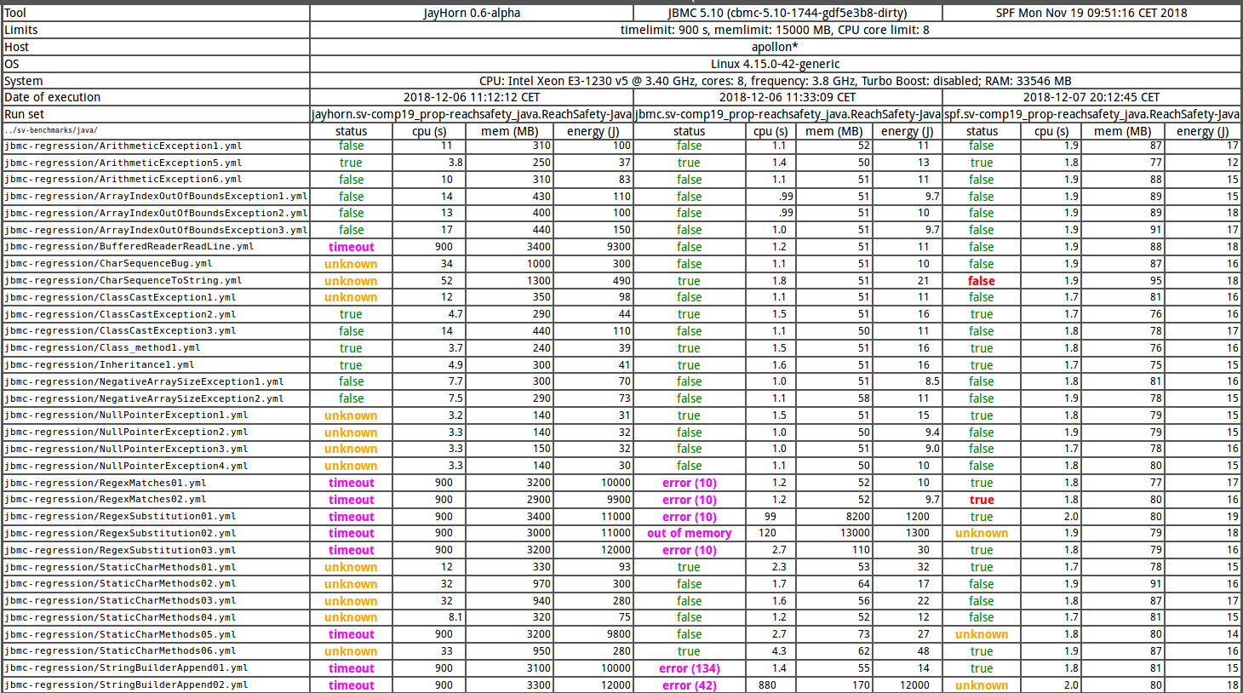Open the jbmc-regression/ArithmeticException1.yml task link
Viewport: 1243px width, 693px height.
123,146
